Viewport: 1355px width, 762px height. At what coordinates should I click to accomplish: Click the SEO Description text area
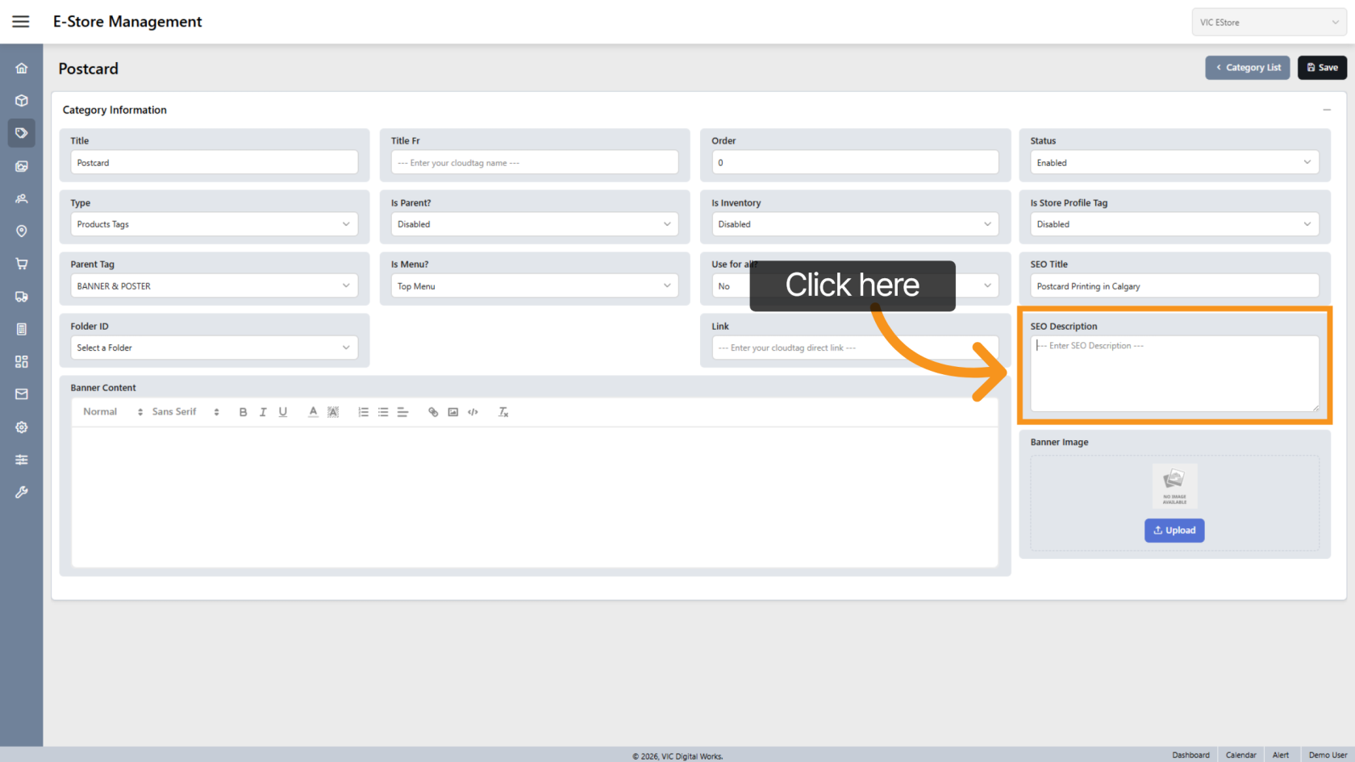pyautogui.click(x=1174, y=375)
